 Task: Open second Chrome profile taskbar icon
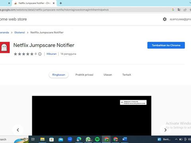pyautogui.click(x=115, y=139)
